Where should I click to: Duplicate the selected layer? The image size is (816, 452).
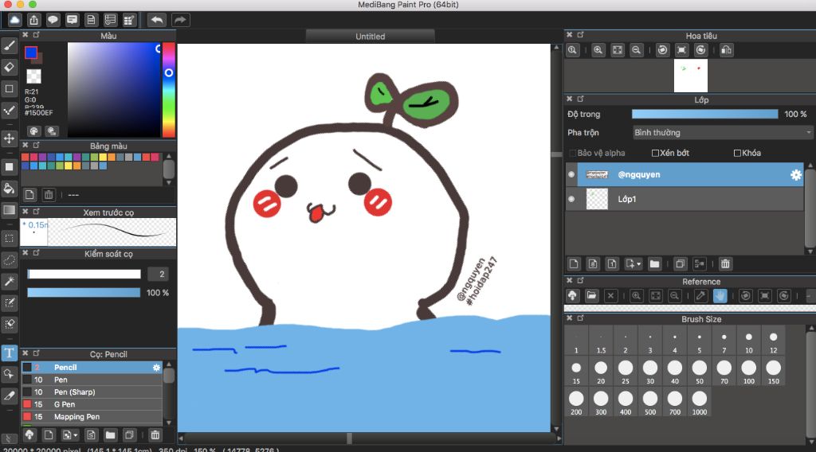coord(680,264)
